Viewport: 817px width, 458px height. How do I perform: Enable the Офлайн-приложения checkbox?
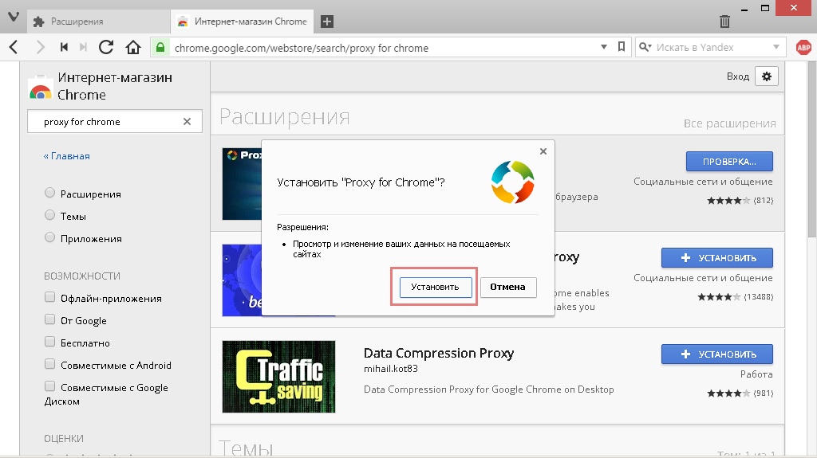coord(50,299)
